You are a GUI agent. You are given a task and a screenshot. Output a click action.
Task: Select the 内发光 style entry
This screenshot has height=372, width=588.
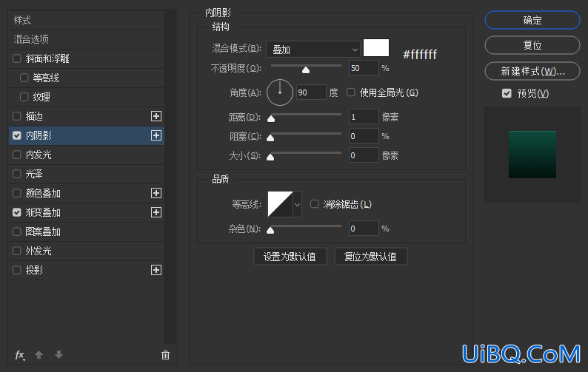click(86, 155)
